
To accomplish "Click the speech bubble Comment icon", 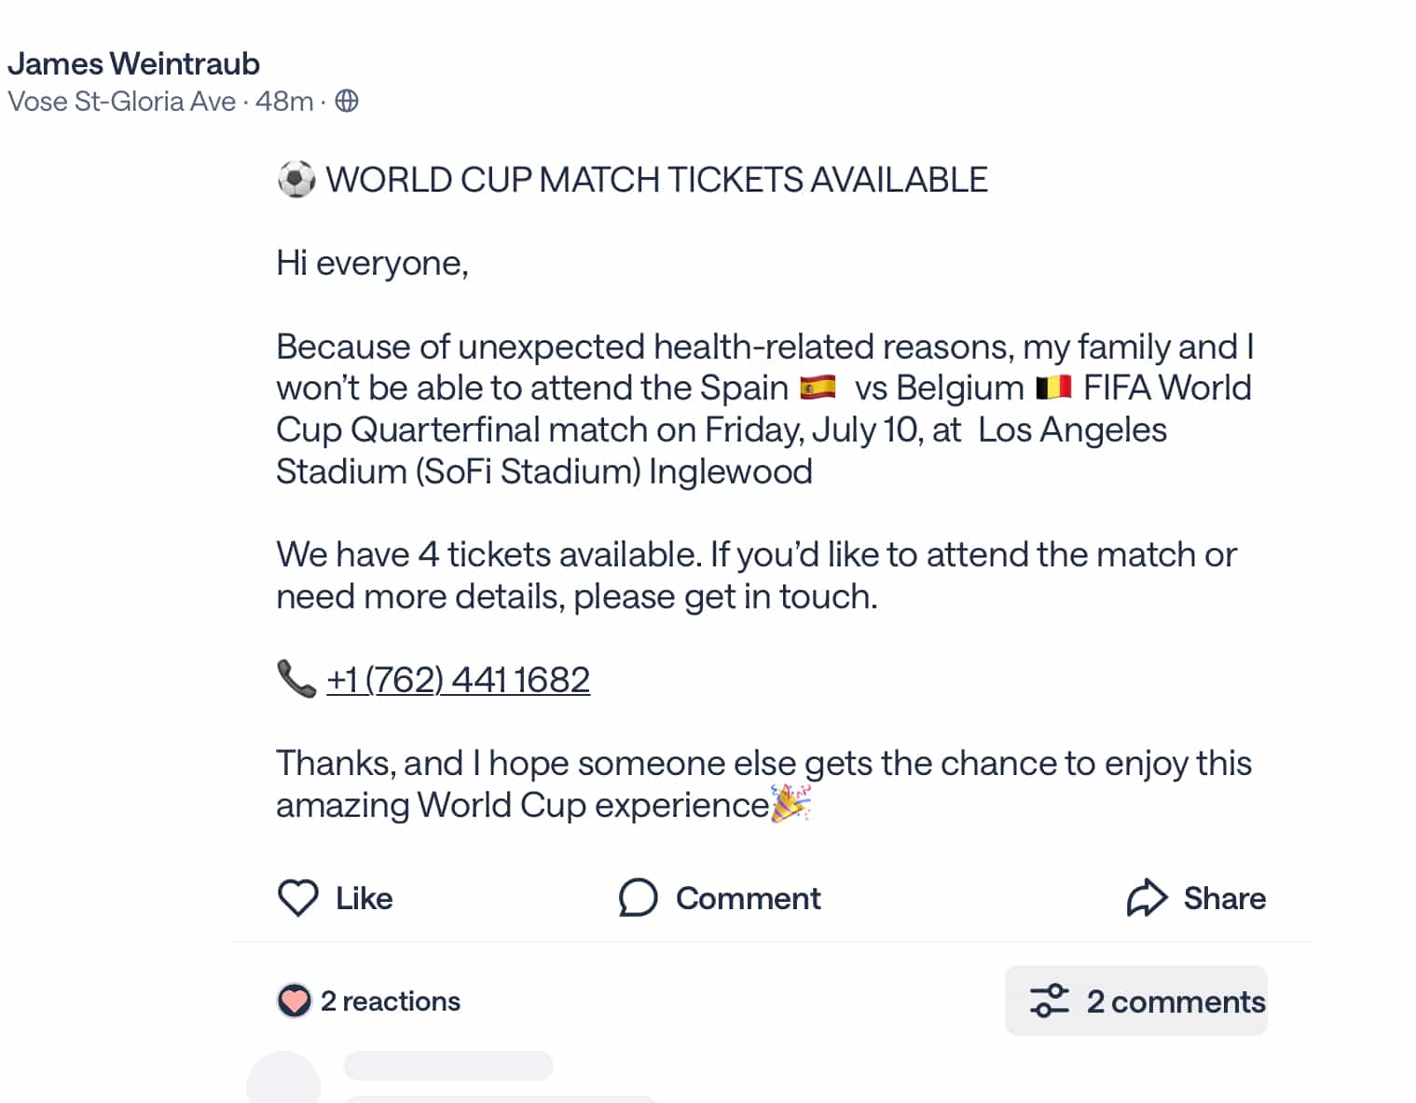I will click(x=638, y=898).
